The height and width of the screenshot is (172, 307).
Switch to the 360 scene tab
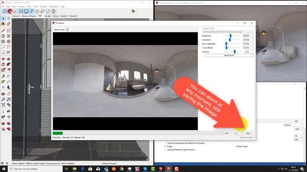point(40,16)
